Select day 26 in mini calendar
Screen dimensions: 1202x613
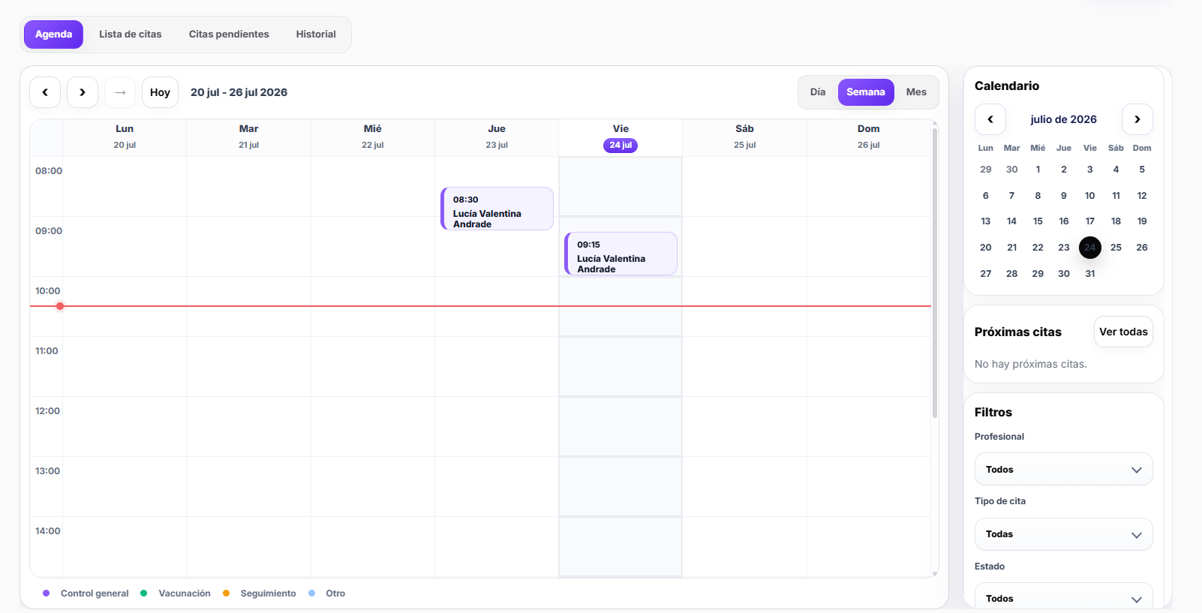coord(1142,248)
